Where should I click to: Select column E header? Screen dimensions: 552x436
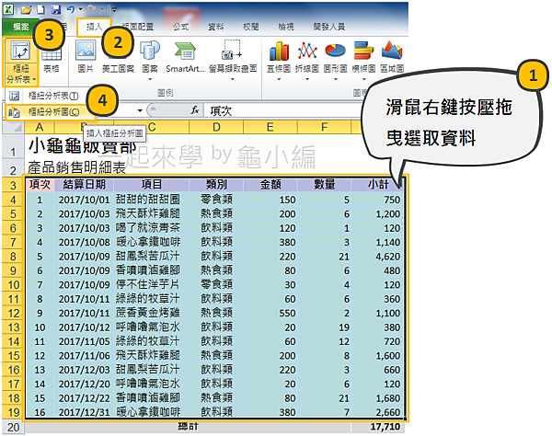[270, 127]
